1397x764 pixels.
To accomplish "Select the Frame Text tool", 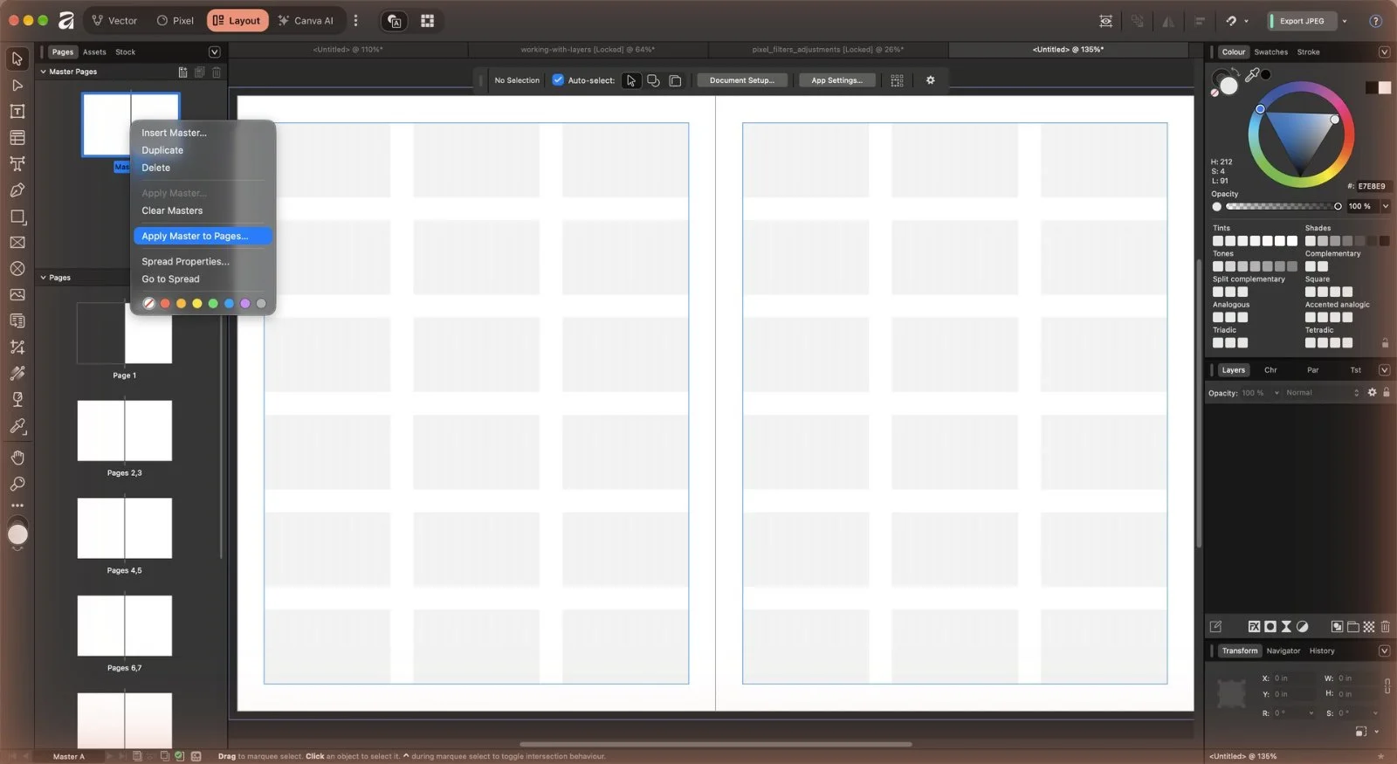I will tap(17, 111).
